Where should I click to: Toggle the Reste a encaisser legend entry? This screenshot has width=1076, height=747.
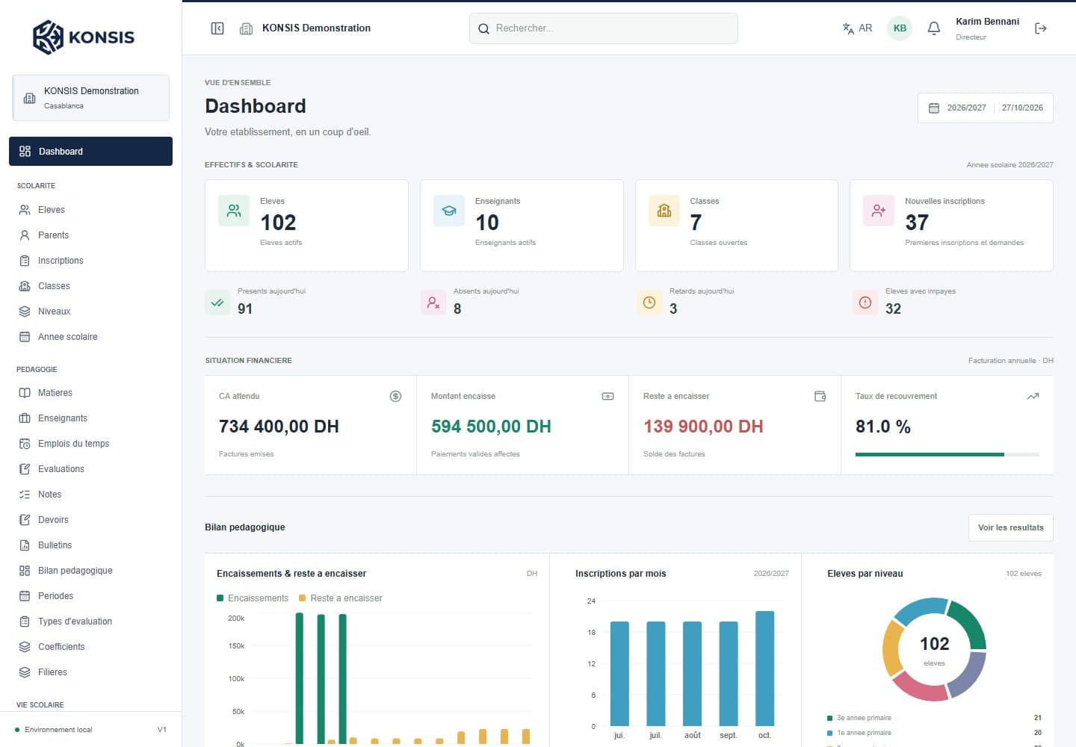pyautogui.click(x=341, y=598)
